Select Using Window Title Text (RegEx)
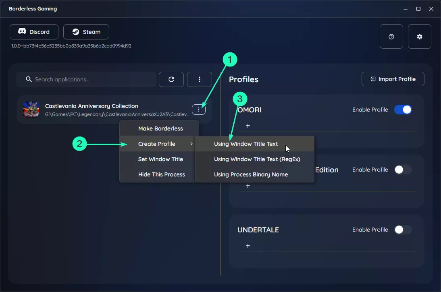Image resolution: width=441 pixels, height=292 pixels. [254, 159]
